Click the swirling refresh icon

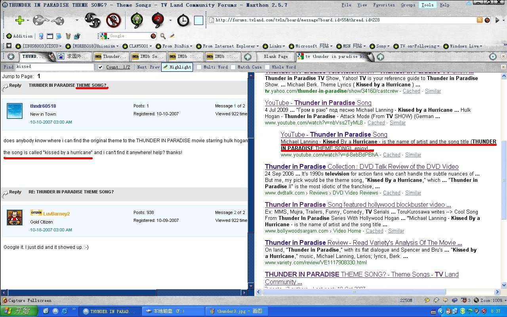point(92,20)
